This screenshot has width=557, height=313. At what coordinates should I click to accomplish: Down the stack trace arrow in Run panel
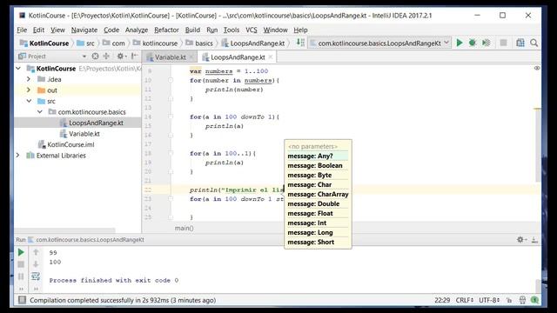(x=36, y=264)
